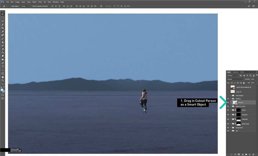Screen dimensions: 258x156
Task: Show the INSTAGRAM layer group
Action: coord(228,95)
